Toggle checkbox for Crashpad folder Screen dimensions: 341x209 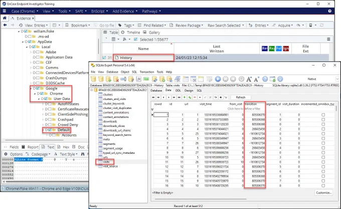(50, 119)
